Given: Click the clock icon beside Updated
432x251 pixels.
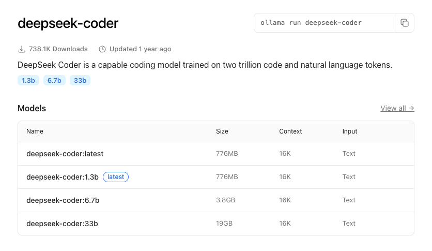Looking at the screenshot, I should point(102,49).
